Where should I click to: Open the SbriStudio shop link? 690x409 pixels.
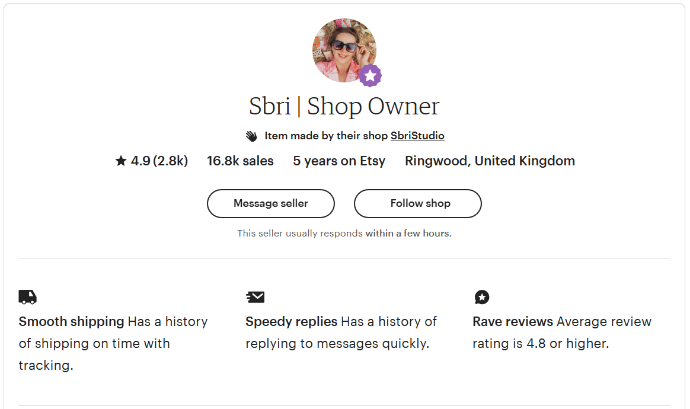(417, 135)
